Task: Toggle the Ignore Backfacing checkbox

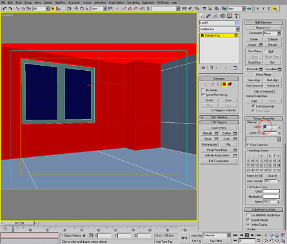Action: tap(203, 95)
